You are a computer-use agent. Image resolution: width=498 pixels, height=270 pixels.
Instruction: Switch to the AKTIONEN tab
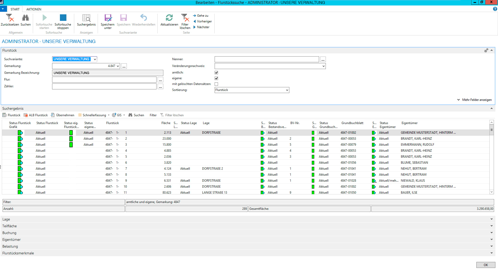(x=34, y=9)
